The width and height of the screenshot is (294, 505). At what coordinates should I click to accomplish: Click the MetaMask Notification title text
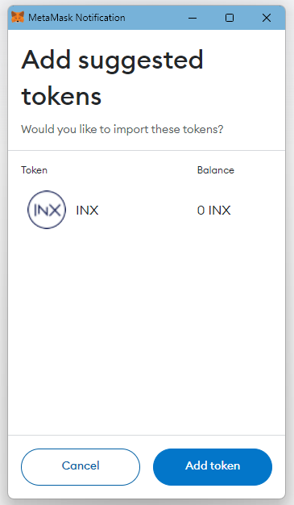[x=77, y=18]
